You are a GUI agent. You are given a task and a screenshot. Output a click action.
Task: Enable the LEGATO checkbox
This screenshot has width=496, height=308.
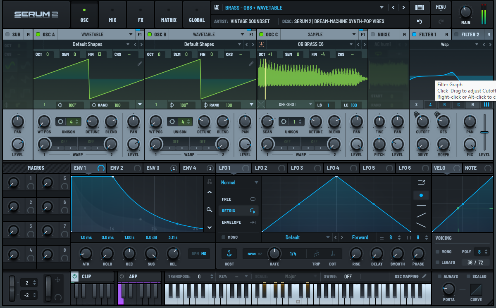click(438, 262)
